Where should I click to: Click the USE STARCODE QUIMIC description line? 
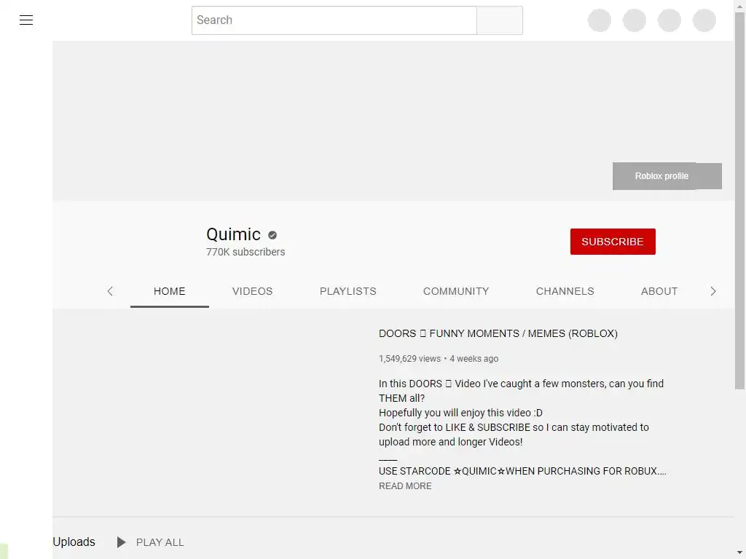coord(522,471)
